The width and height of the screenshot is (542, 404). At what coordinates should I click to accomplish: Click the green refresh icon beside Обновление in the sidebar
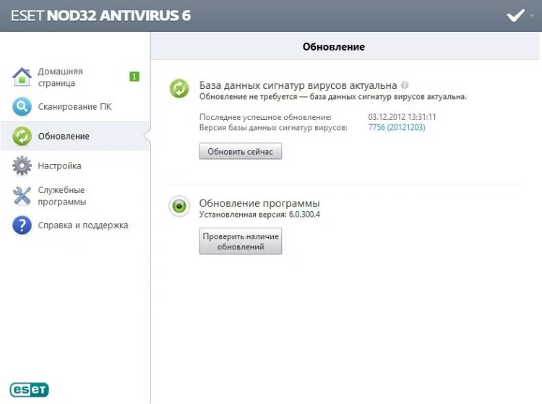point(22,136)
